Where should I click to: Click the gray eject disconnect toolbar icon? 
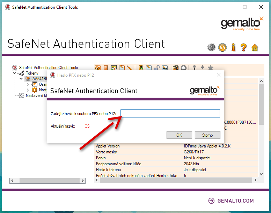(184, 68)
